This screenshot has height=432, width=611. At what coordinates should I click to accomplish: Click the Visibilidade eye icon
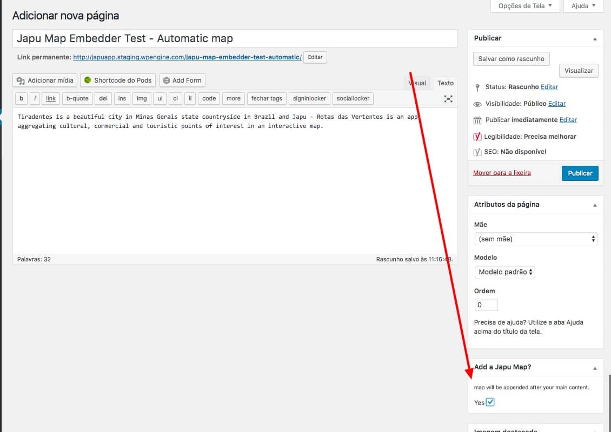[477, 104]
